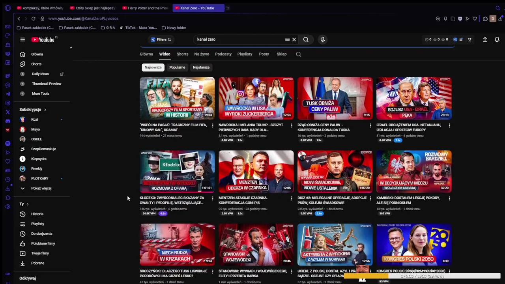Open options for 'Kłodzko: zwyrodnialec' video
505x284 pixels.
(213, 198)
